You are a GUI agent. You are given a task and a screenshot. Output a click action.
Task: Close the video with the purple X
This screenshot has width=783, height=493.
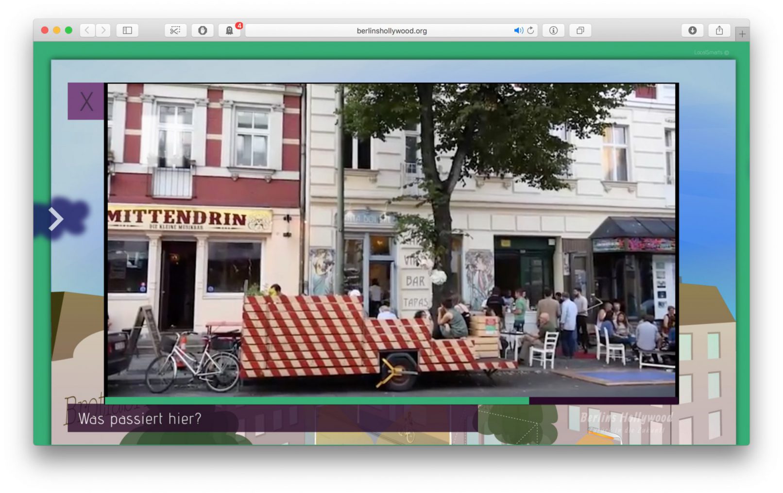coord(85,101)
